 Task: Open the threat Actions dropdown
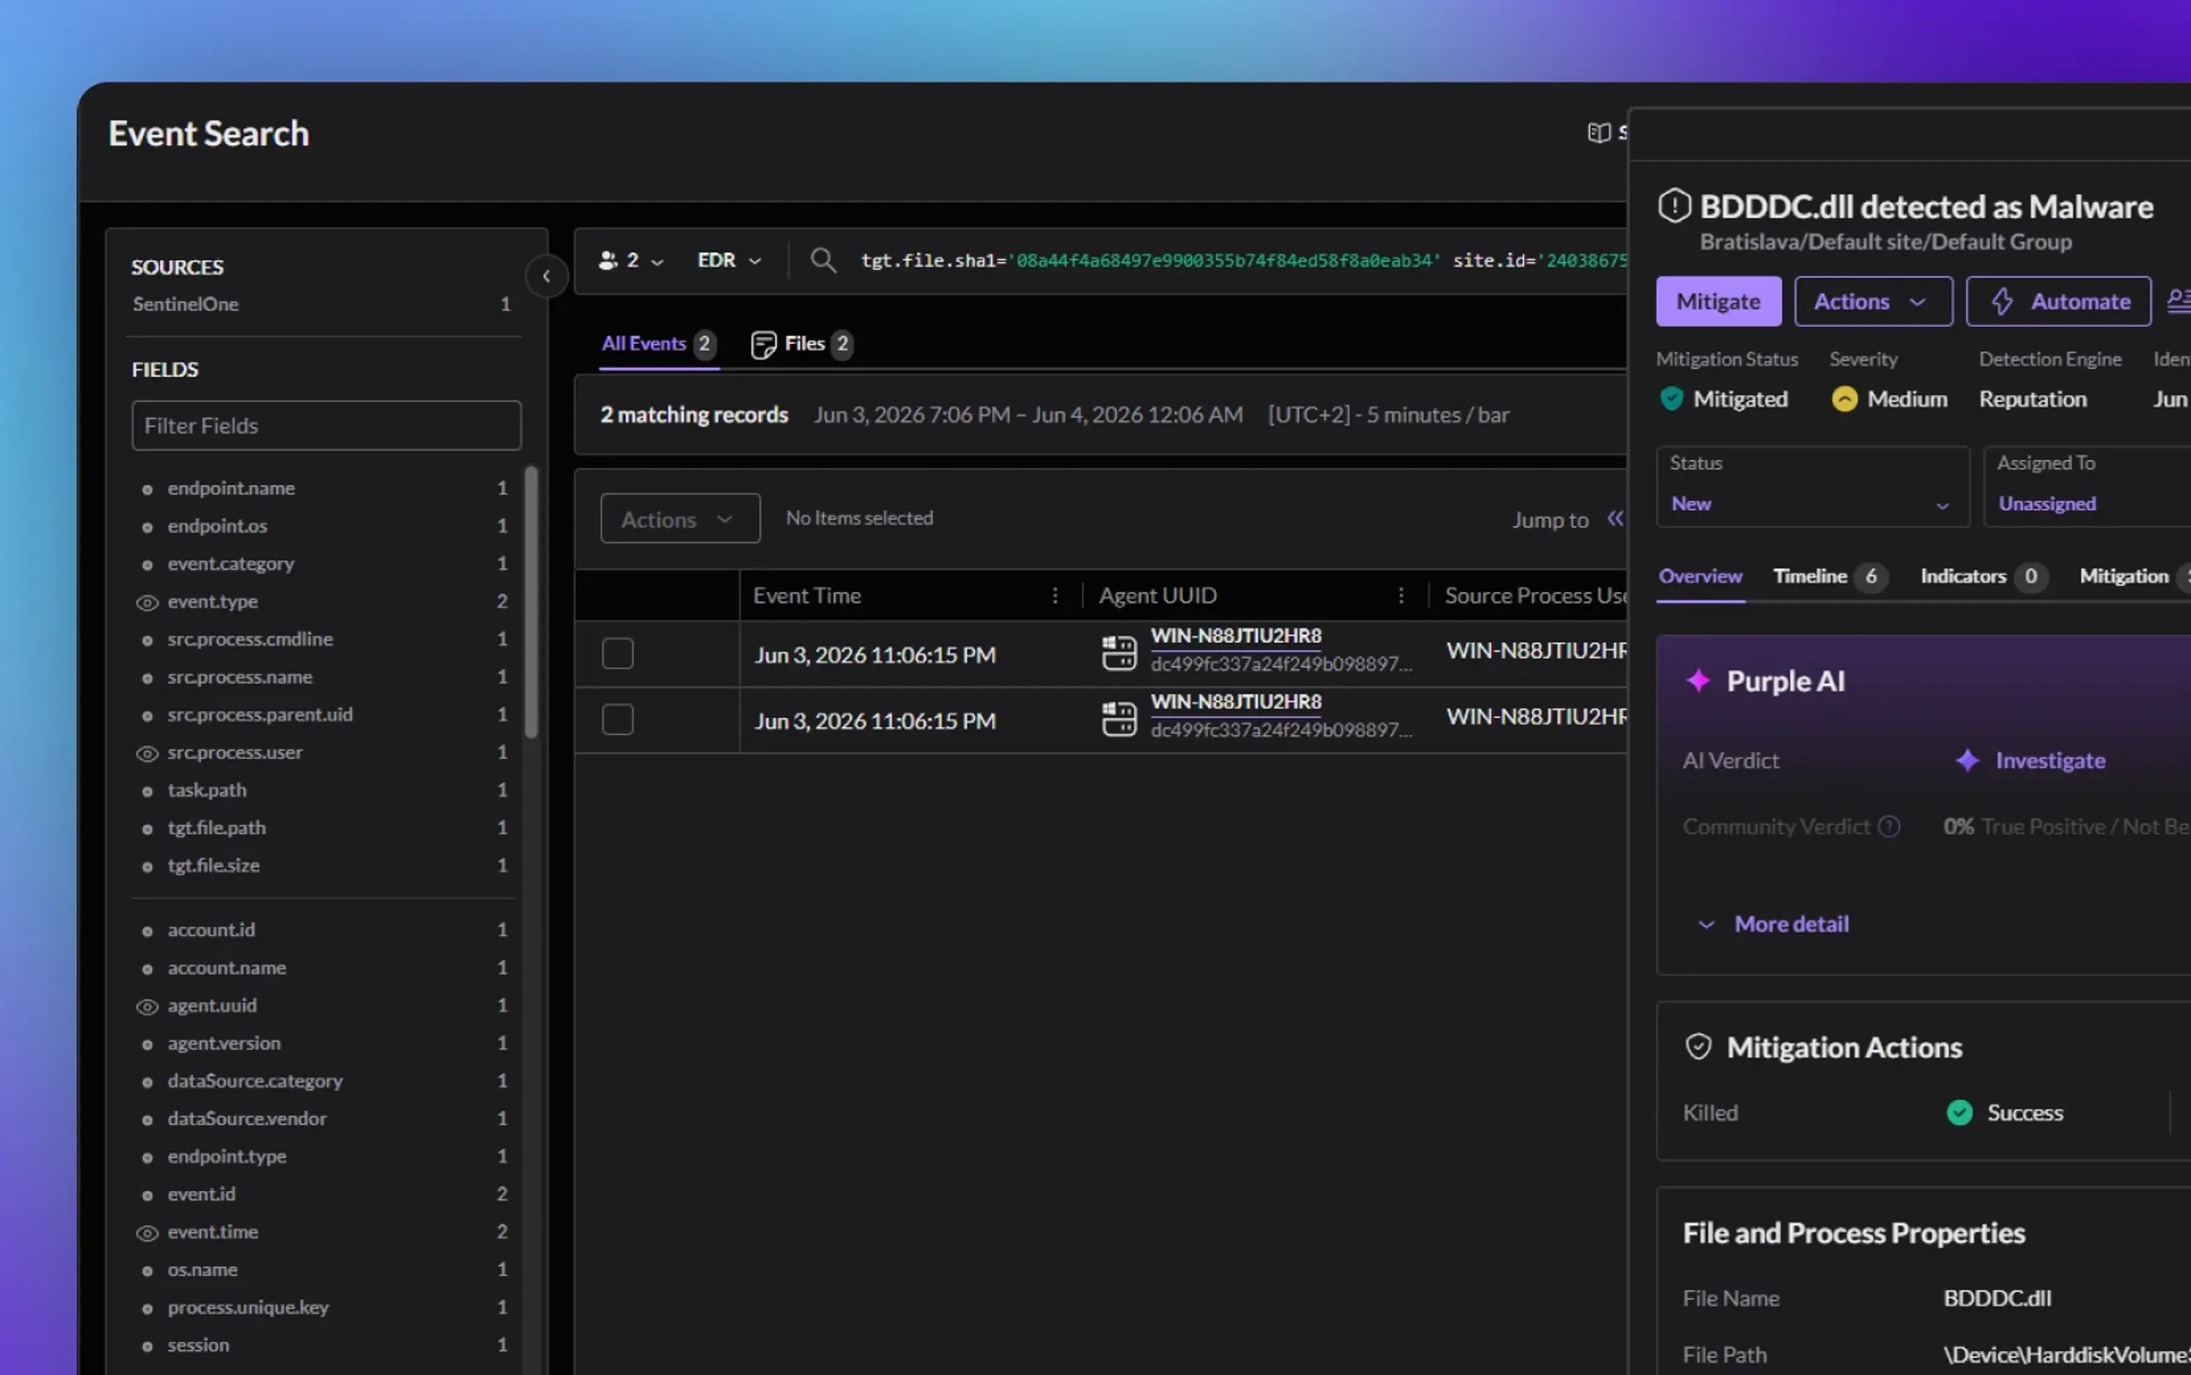pos(1873,301)
